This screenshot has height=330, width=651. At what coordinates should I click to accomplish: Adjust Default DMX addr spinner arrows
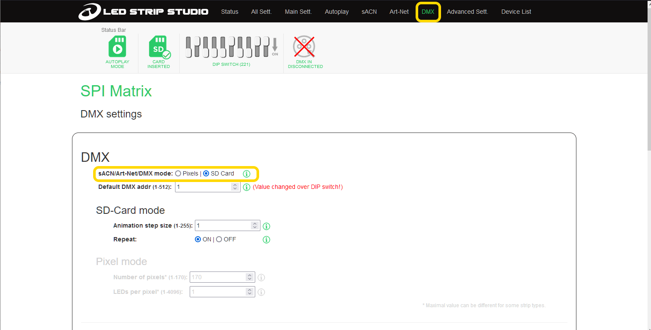pyautogui.click(x=235, y=187)
